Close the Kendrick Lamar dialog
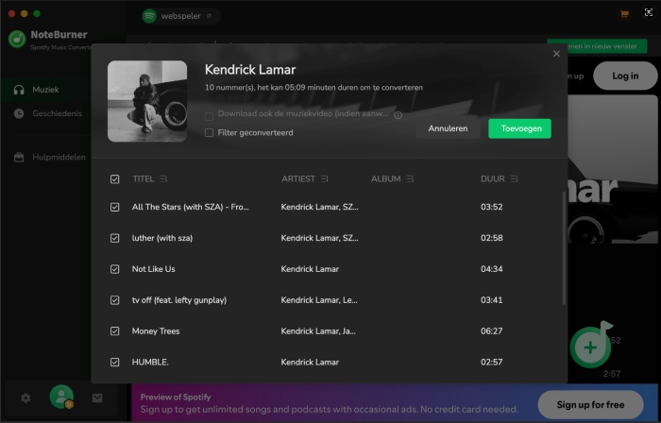The width and height of the screenshot is (661, 423). pos(556,54)
